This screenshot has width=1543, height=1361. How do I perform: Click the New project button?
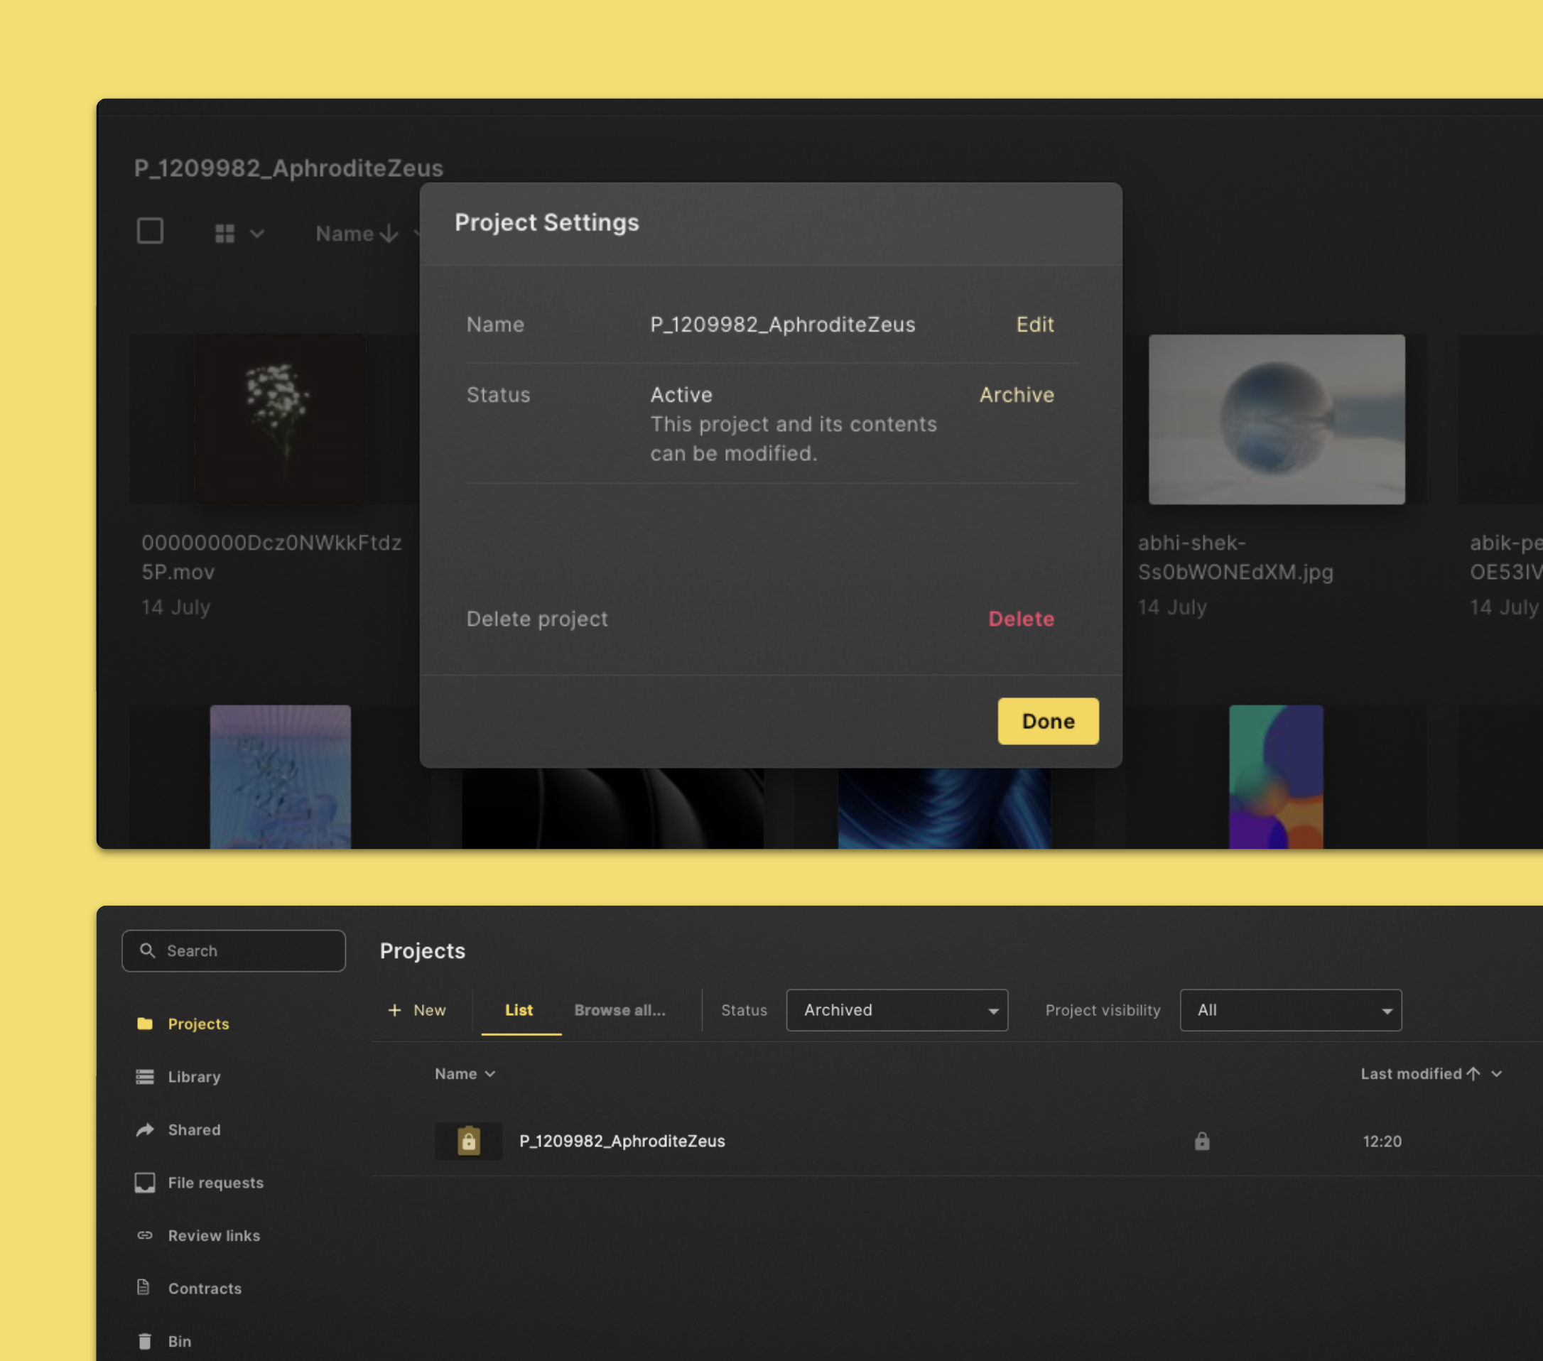[x=417, y=1010]
